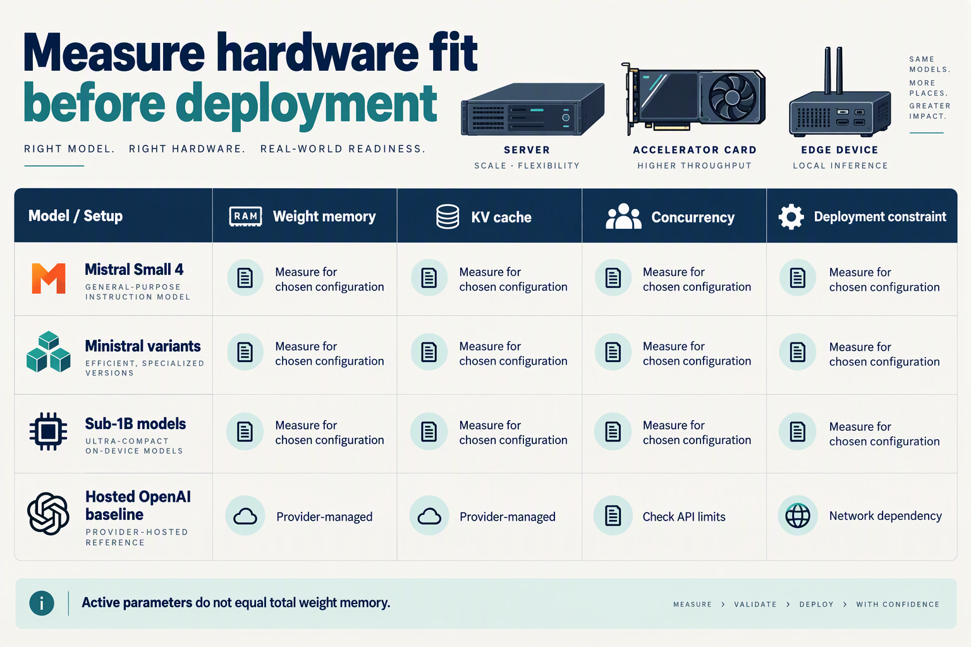The height and width of the screenshot is (647, 971).
Task: Click the Concurrency people icon
Action: [623, 217]
